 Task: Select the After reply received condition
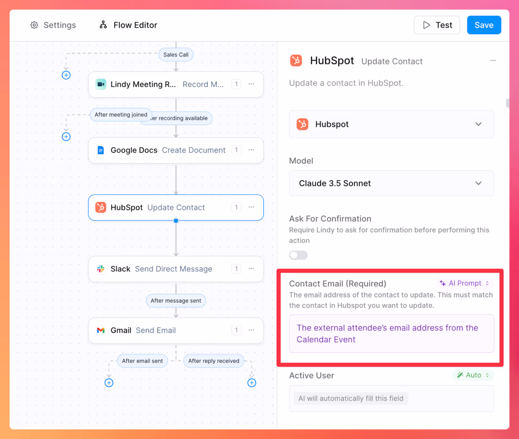click(214, 361)
